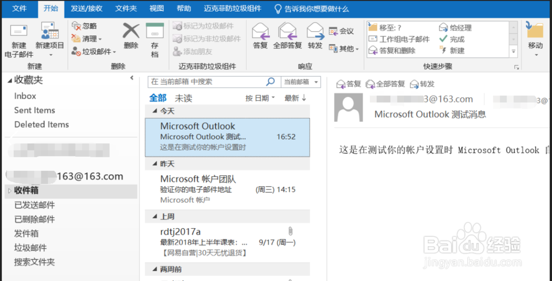Open the 搜索文件夹 folder
552x281 pixels.
(34, 262)
